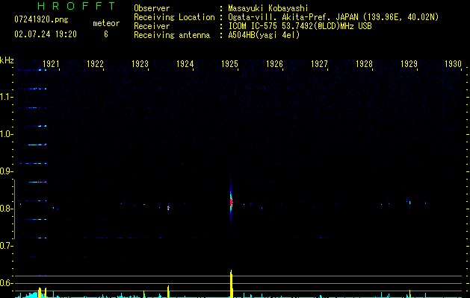Click the tall yellow power spike at 1925
The image size is (470, 298).
click(231, 284)
